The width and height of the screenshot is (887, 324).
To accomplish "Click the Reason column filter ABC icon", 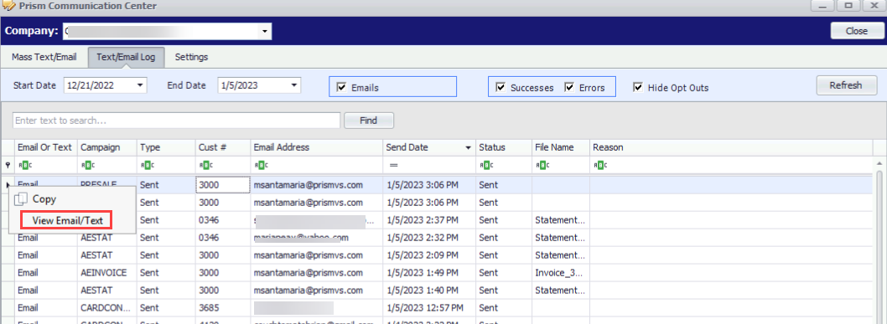I will (601, 166).
